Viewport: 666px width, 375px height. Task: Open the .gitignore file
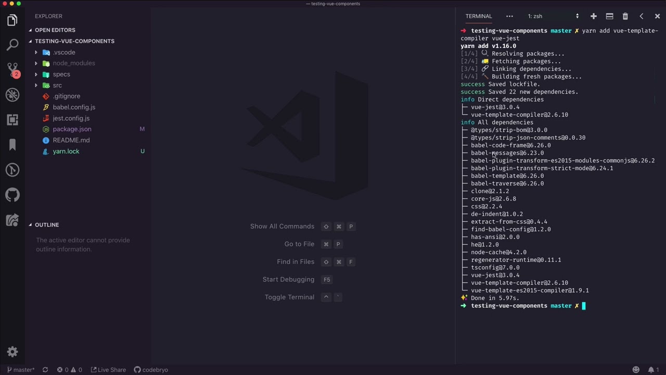click(67, 96)
